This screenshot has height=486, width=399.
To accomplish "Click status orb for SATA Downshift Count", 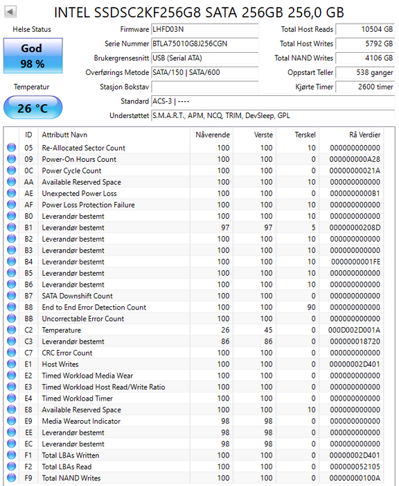I will click(12, 296).
